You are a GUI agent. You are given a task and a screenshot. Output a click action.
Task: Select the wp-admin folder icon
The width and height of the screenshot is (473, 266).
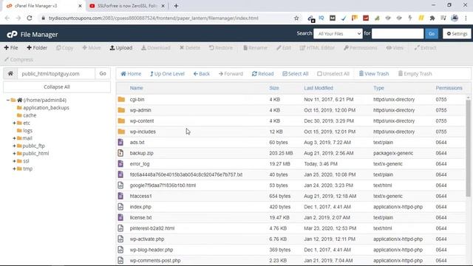tap(121, 110)
